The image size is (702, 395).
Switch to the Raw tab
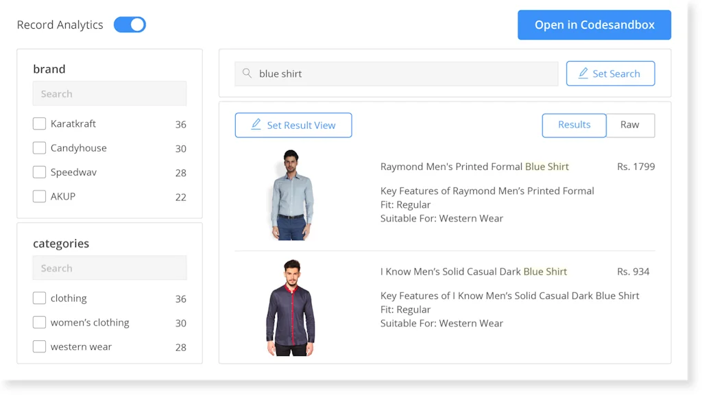631,125
